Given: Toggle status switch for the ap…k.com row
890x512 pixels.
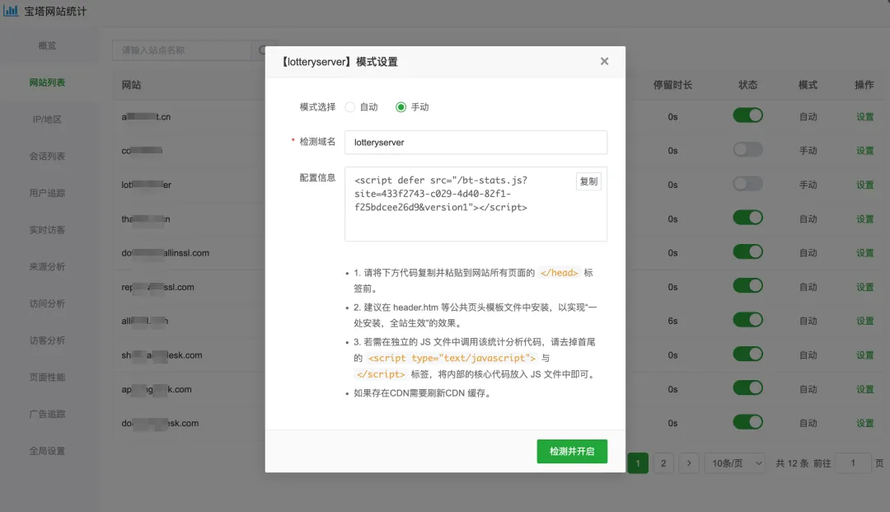Looking at the screenshot, I should click(747, 388).
